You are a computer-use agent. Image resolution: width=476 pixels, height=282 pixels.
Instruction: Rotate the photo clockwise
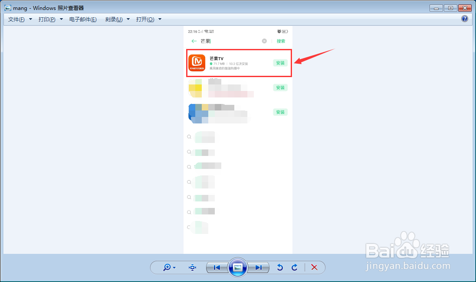(295, 267)
